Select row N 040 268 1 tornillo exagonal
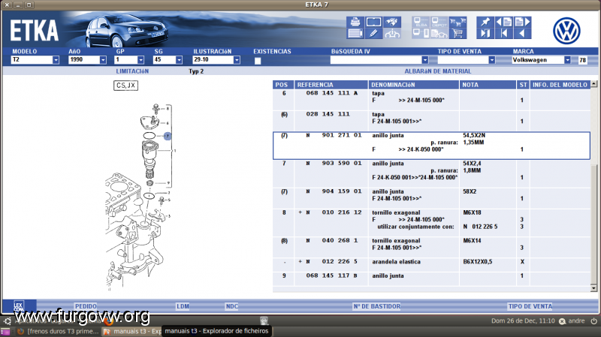Viewport: 601px width, 337px height. pos(431,248)
